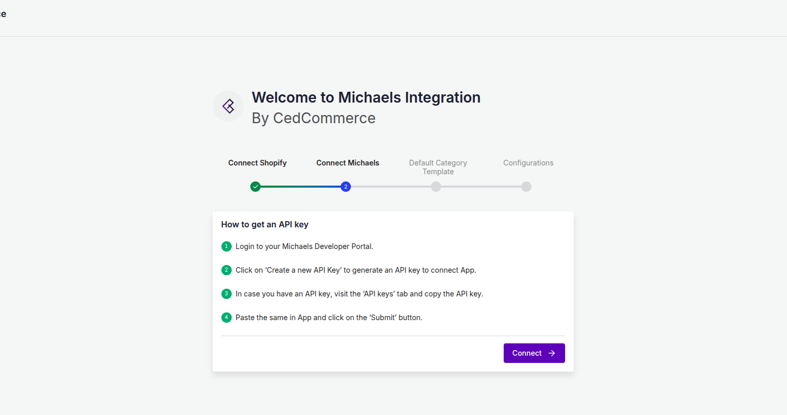Click the green number 4 badge
The width and height of the screenshot is (787, 415).
[226, 318]
